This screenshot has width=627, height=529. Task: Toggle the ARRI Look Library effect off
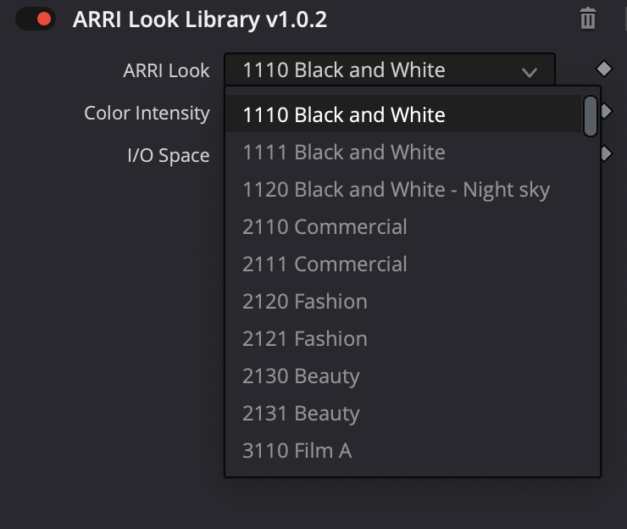click(x=36, y=19)
